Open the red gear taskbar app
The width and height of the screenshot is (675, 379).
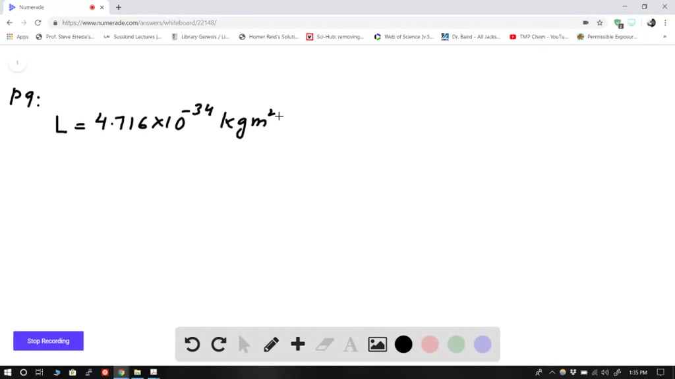(105, 372)
